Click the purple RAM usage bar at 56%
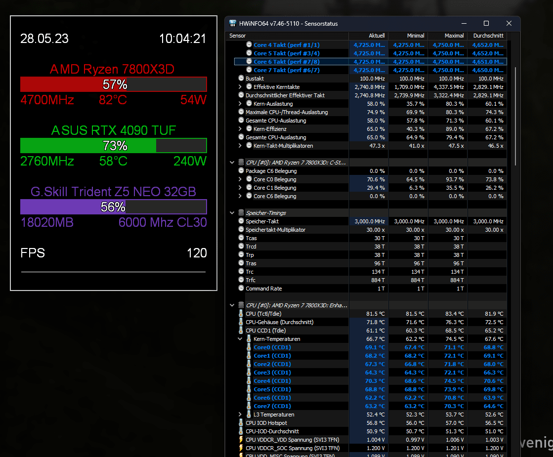This screenshot has width=553, height=457. [x=114, y=207]
